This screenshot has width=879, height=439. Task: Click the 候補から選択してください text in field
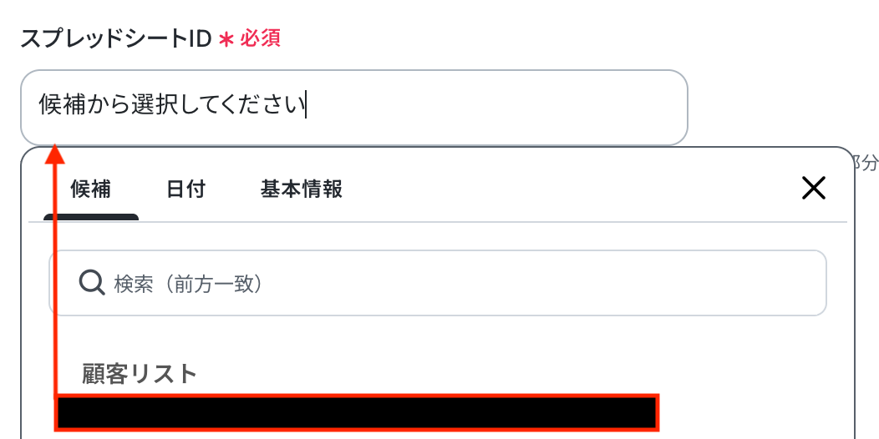171,106
